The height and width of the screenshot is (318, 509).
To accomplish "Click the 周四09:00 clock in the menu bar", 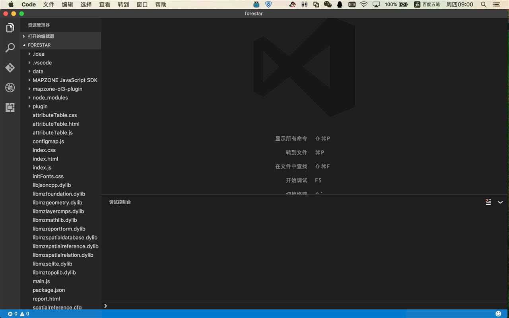I will tap(460, 4).
